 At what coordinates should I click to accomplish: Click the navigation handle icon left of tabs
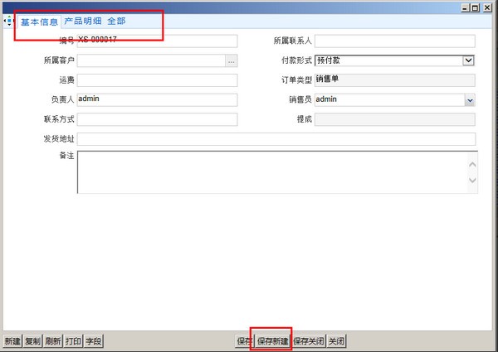pyautogui.click(x=9, y=21)
